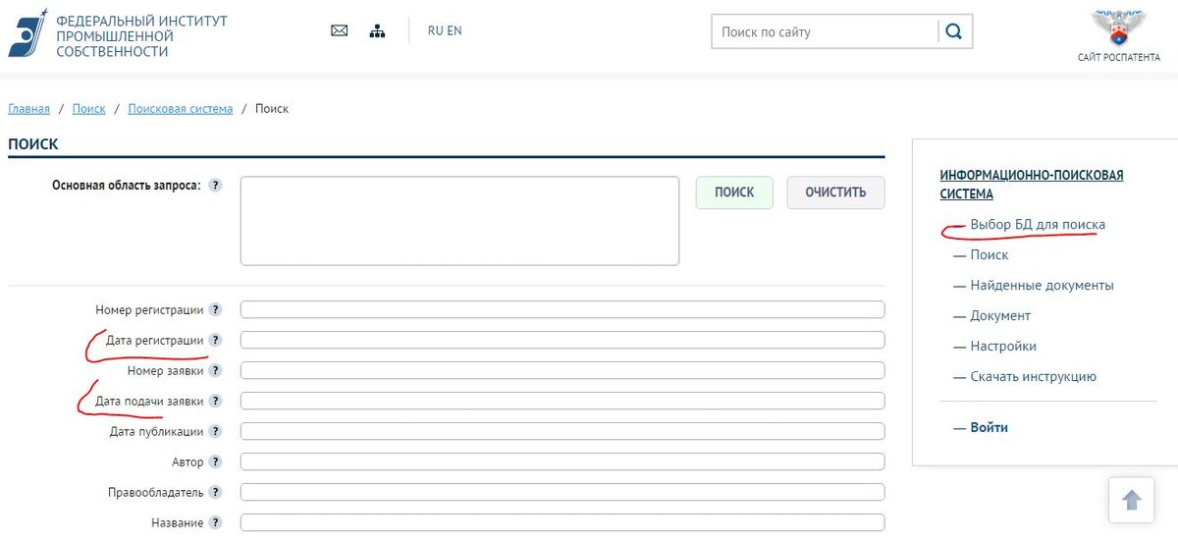
Task: Focus the Дата публикации field
Action: (562, 431)
